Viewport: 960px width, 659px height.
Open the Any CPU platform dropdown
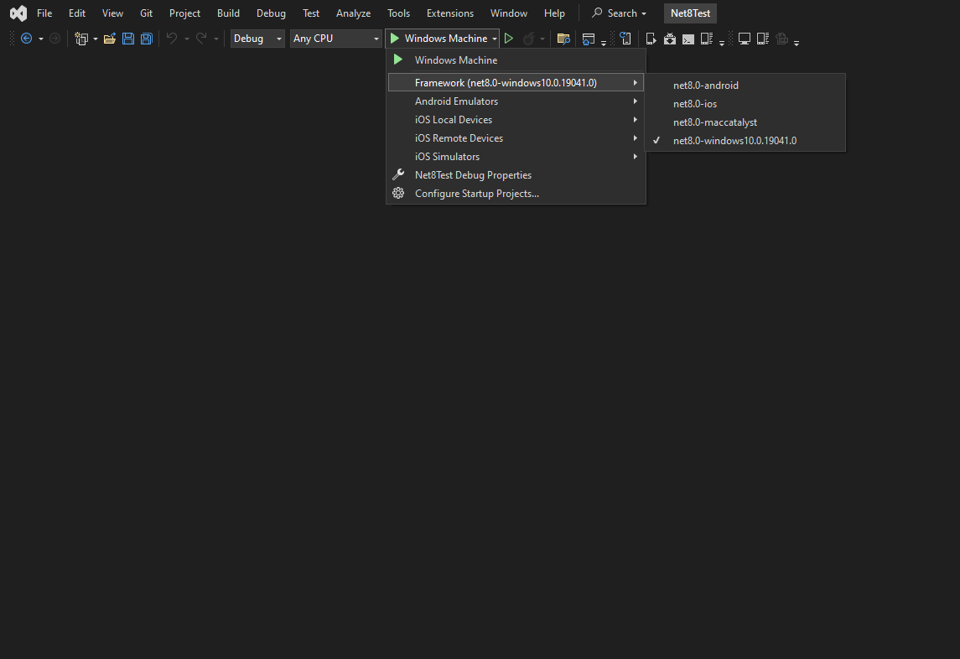(336, 39)
